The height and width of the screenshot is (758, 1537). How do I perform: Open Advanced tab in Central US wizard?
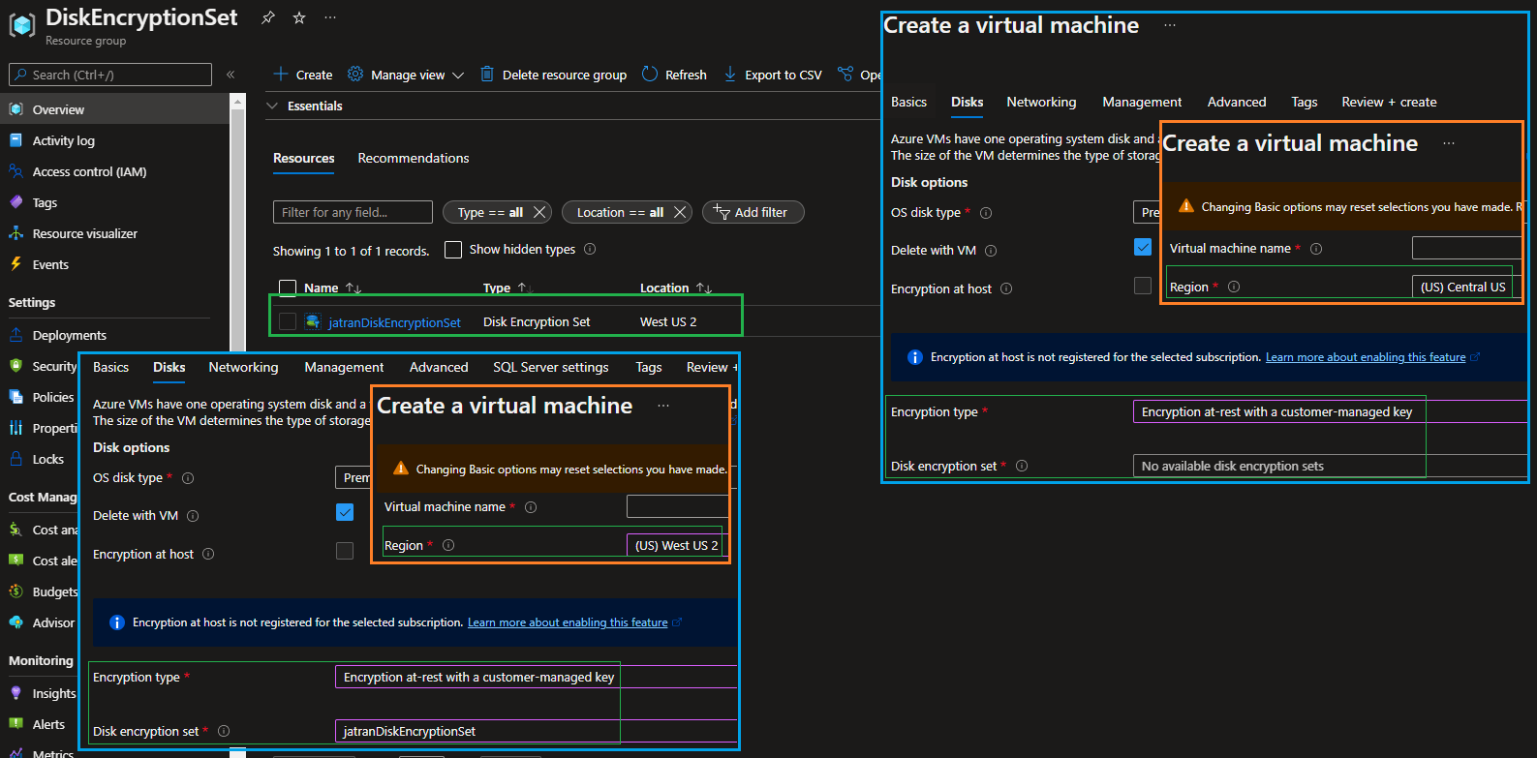pos(1237,102)
